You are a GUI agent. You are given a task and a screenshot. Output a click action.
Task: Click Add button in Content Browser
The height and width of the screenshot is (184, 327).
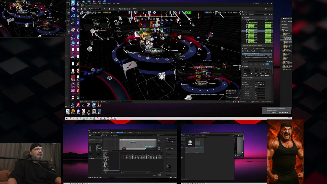[x=284, y=21]
